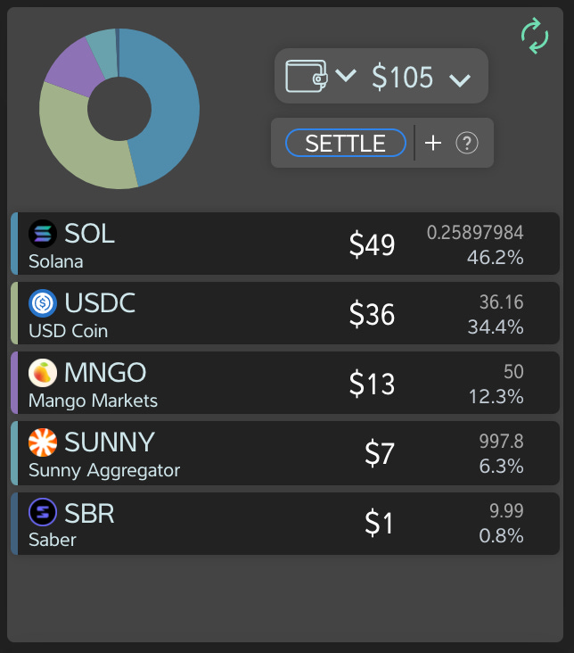Click the $49 value in SOL row

pyautogui.click(x=372, y=244)
